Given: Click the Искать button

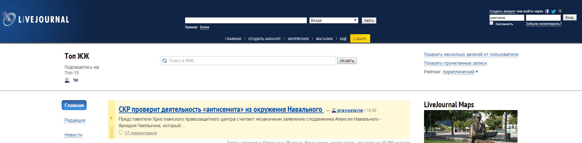Looking at the screenshot, I should point(347,61).
